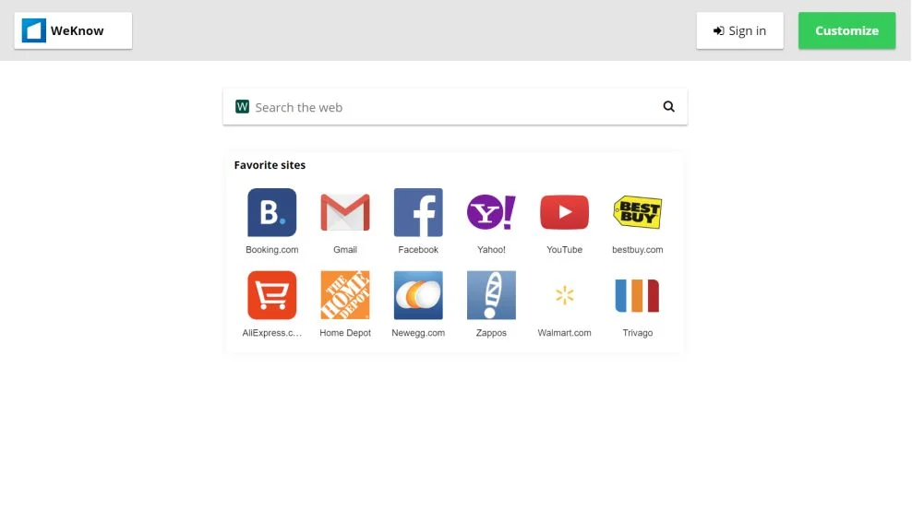Viewport: 912px width, 511px height.
Task: Open the Walmart spark icon
Action: (x=564, y=295)
